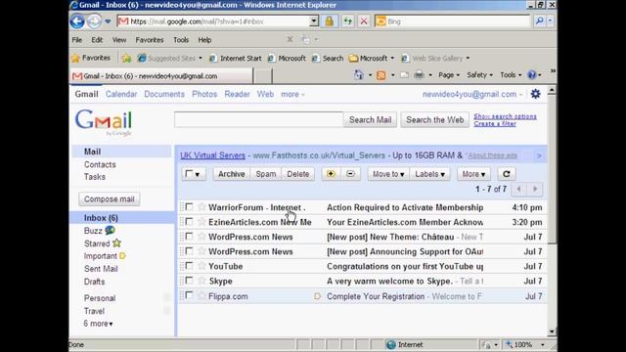
Task: Toggle the select-all checkbox in toolbar
Action: 189,174
